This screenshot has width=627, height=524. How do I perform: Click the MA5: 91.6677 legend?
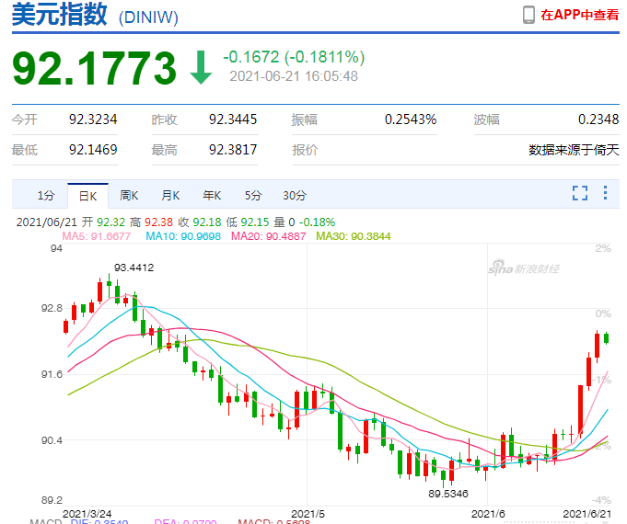(97, 236)
